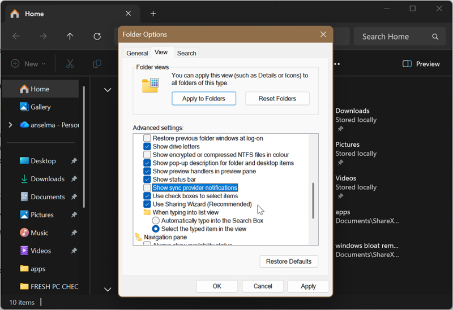The height and width of the screenshot is (310, 453).
Task: Uncheck Use check boxes to select items
Action: pos(147,196)
